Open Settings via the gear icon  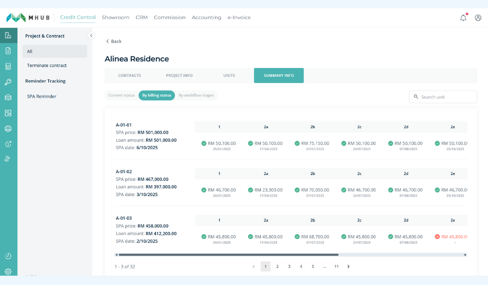tap(7, 271)
